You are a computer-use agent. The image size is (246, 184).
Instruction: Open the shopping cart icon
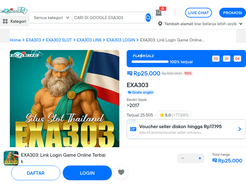coord(159,12)
